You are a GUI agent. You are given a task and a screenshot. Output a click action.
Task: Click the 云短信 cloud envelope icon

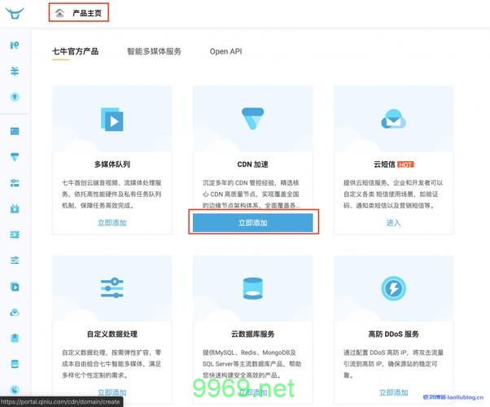click(393, 119)
